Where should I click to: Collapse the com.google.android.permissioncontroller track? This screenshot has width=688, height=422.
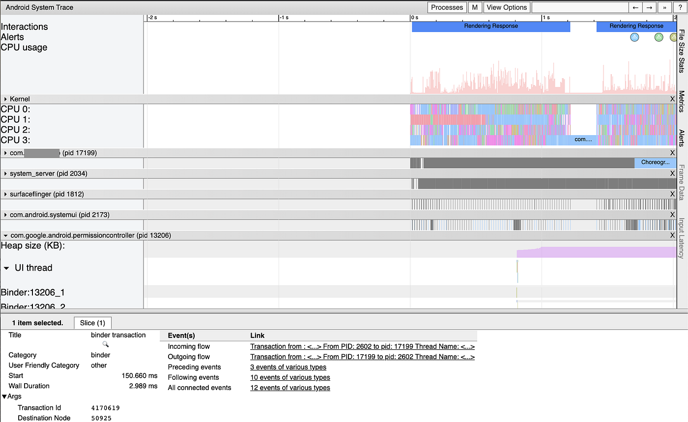tap(5, 235)
